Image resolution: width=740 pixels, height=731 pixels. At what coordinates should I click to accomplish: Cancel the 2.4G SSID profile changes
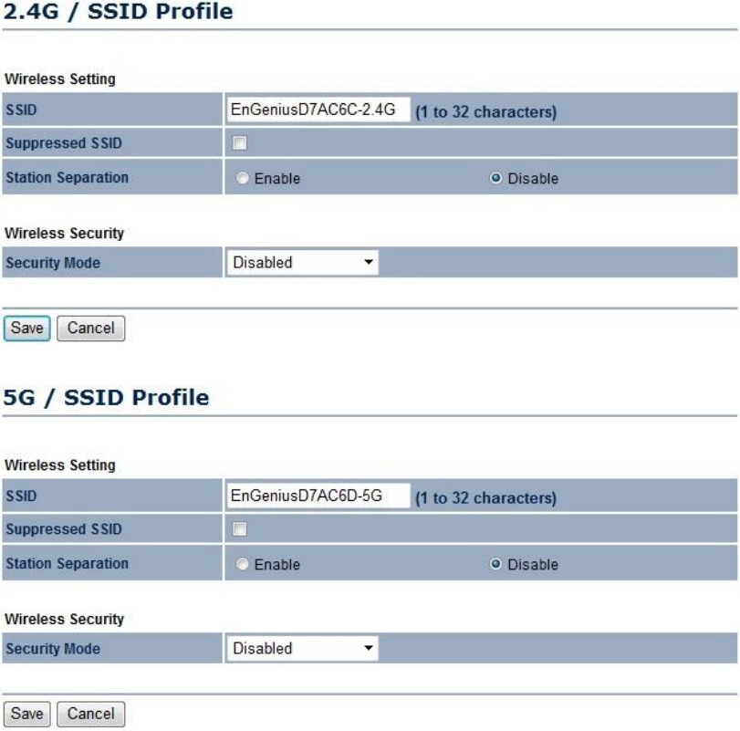coord(91,328)
